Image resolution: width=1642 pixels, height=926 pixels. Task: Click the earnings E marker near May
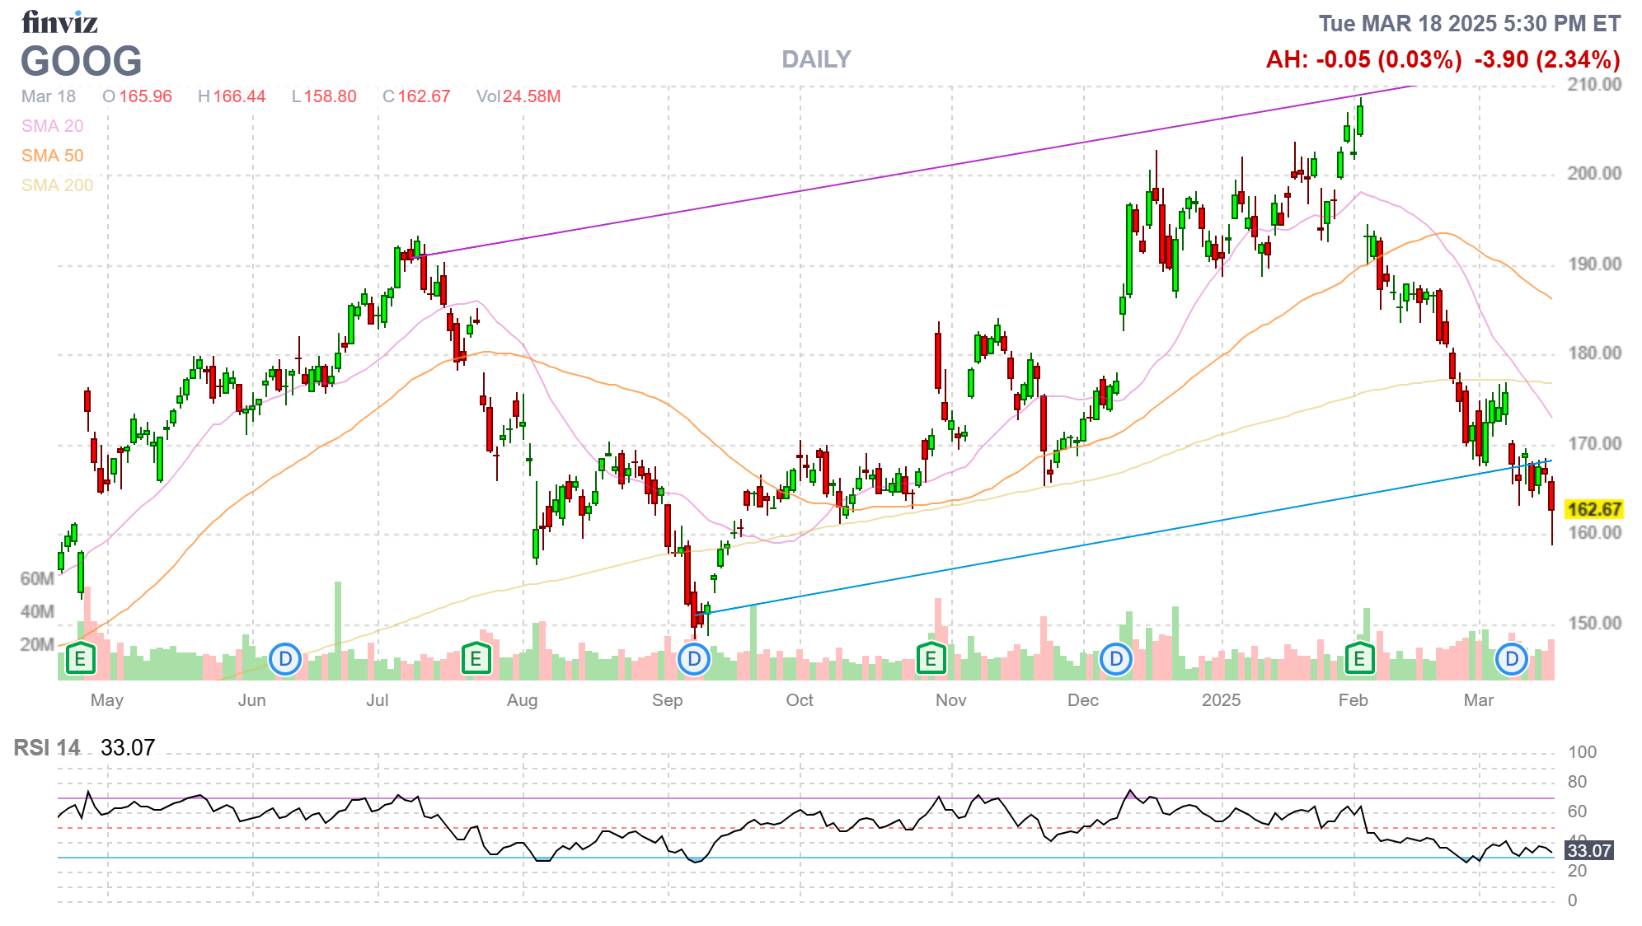tap(80, 658)
